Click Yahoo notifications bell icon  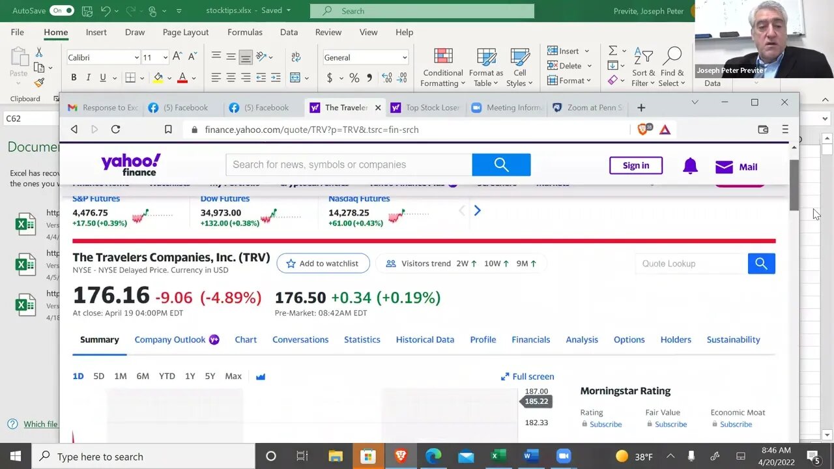click(x=690, y=166)
